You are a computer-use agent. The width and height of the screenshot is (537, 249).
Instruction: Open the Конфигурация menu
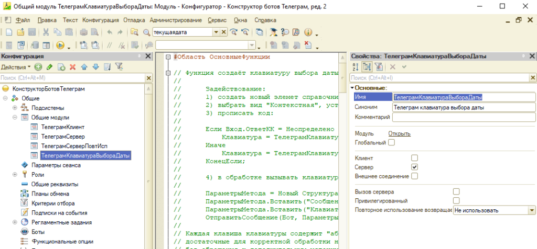[101, 20]
